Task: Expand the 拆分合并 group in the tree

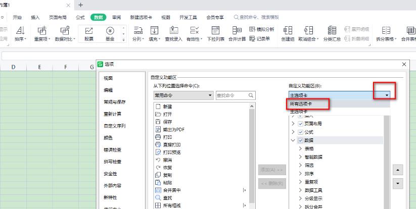Action: coord(300,206)
